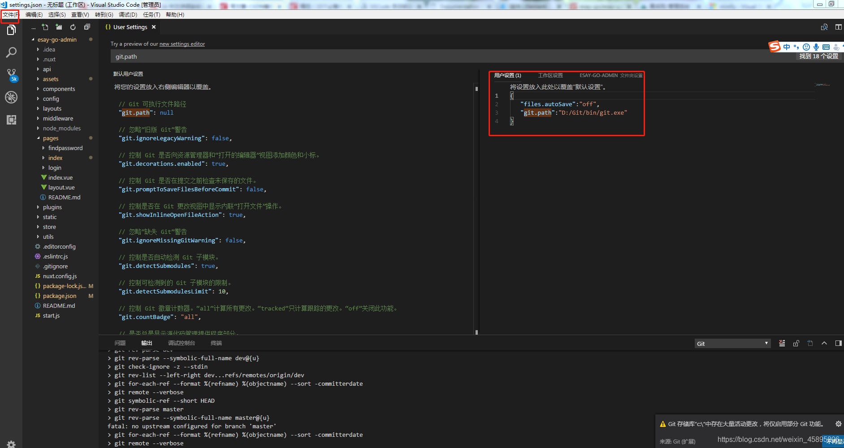Expand the utils folder
The width and height of the screenshot is (844, 448).
click(48, 237)
